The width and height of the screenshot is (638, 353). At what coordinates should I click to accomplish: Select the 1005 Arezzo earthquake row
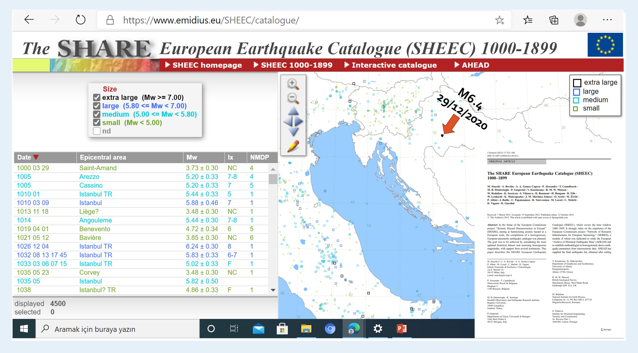141,177
